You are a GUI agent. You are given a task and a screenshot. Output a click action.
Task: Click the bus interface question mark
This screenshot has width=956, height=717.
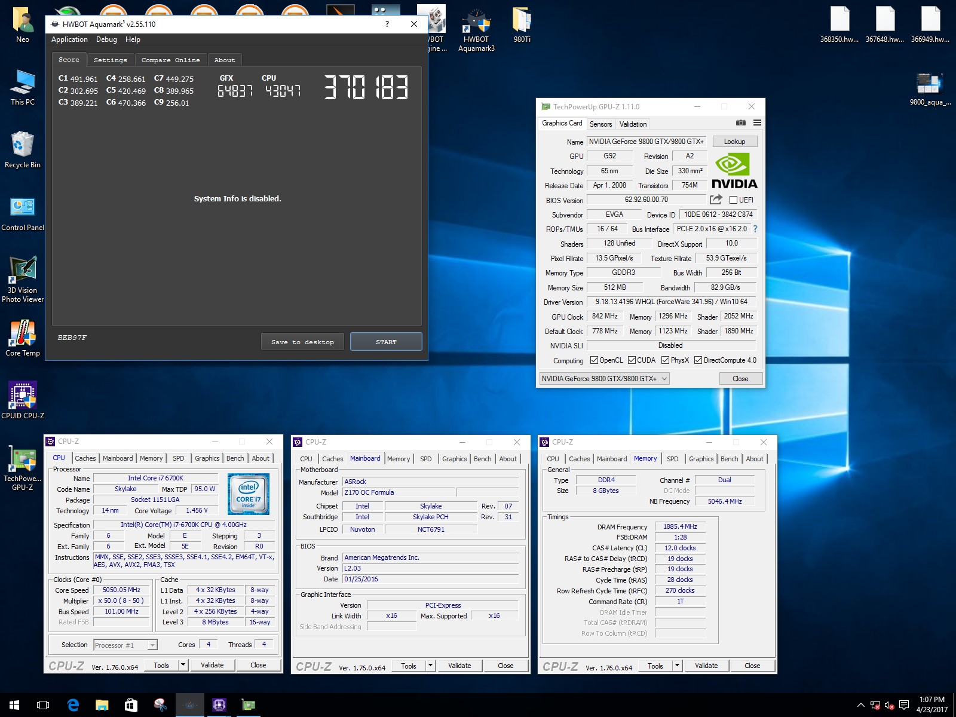(755, 229)
